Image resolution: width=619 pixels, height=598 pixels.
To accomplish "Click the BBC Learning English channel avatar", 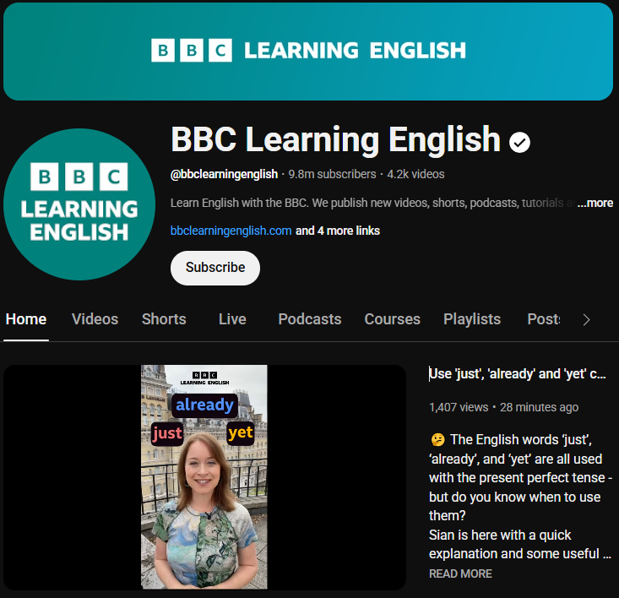I will 79,204.
